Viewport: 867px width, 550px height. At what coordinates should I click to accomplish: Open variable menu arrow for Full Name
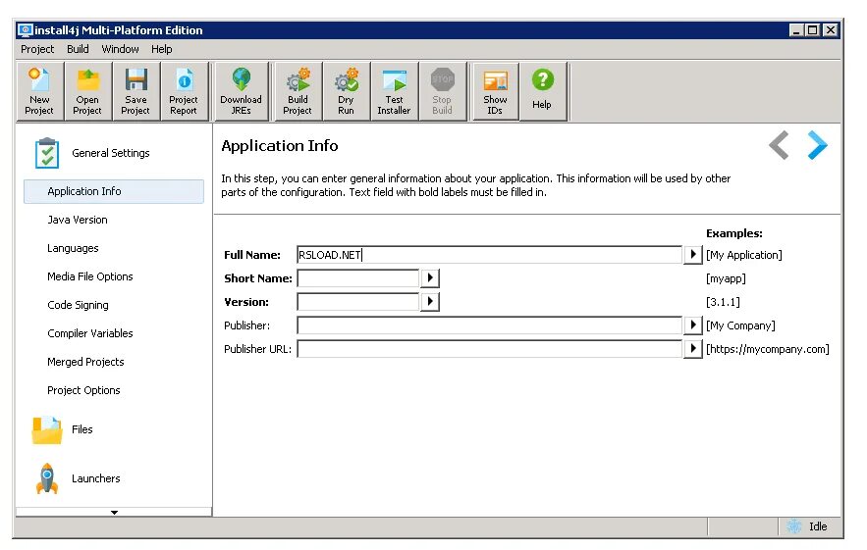click(692, 255)
